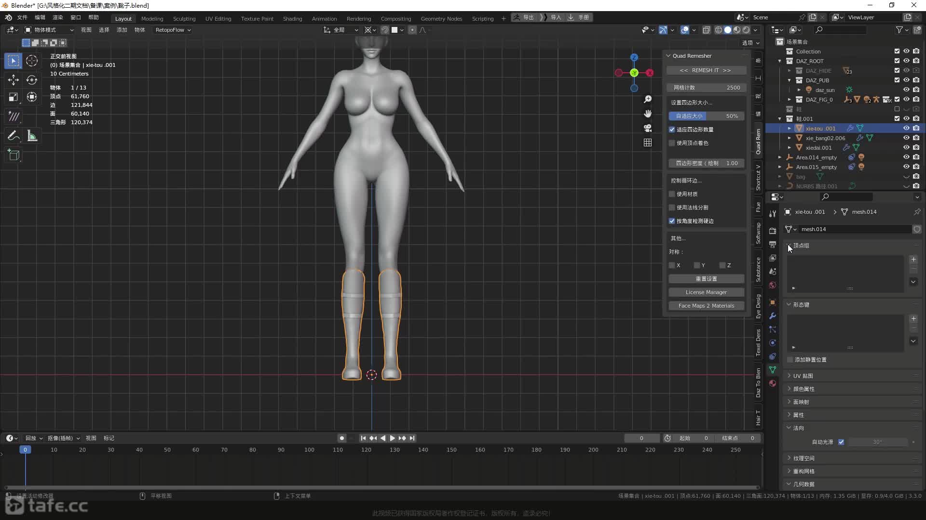
Task: Click the pan view hand icon
Action: (648, 114)
